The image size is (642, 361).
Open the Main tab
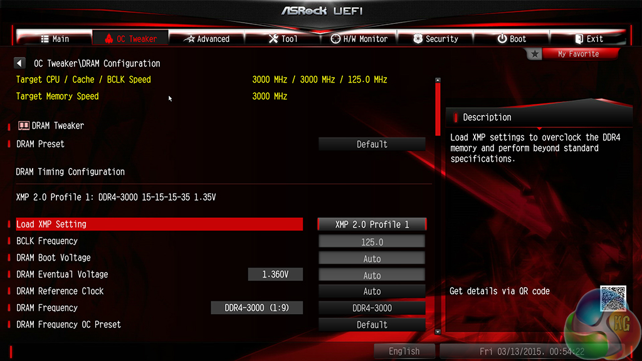55,39
